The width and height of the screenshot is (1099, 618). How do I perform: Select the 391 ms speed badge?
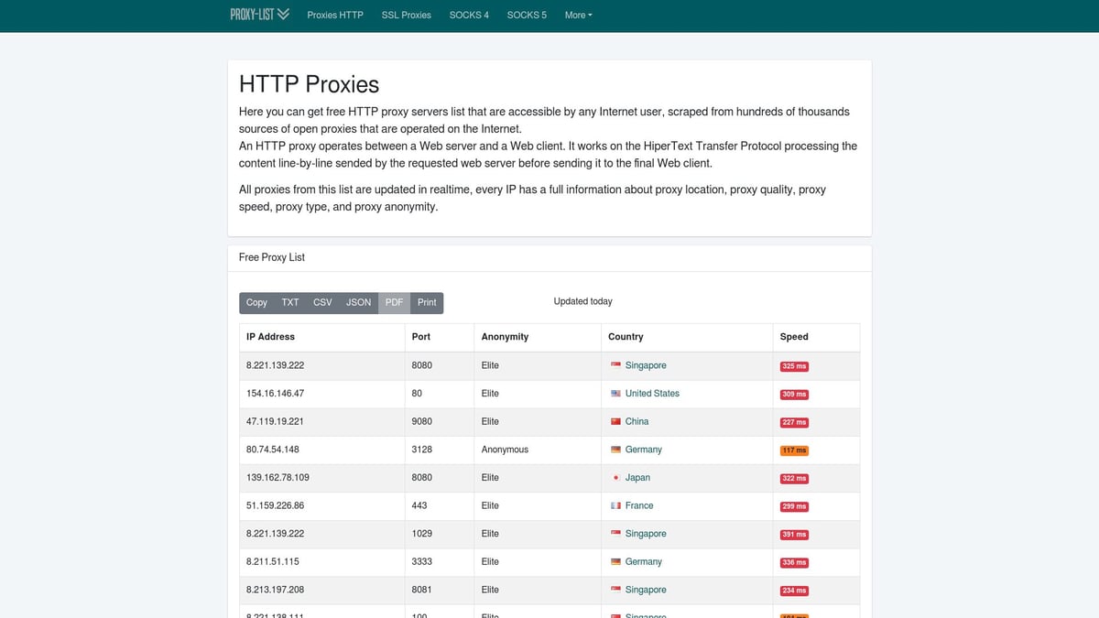pyautogui.click(x=794, y=535)
